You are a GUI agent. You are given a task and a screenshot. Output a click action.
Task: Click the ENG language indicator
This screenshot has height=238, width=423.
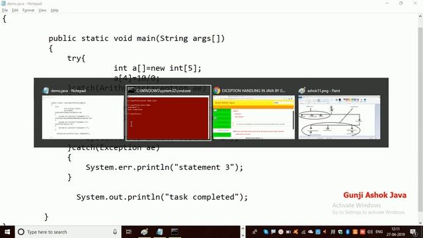[379, 232]
